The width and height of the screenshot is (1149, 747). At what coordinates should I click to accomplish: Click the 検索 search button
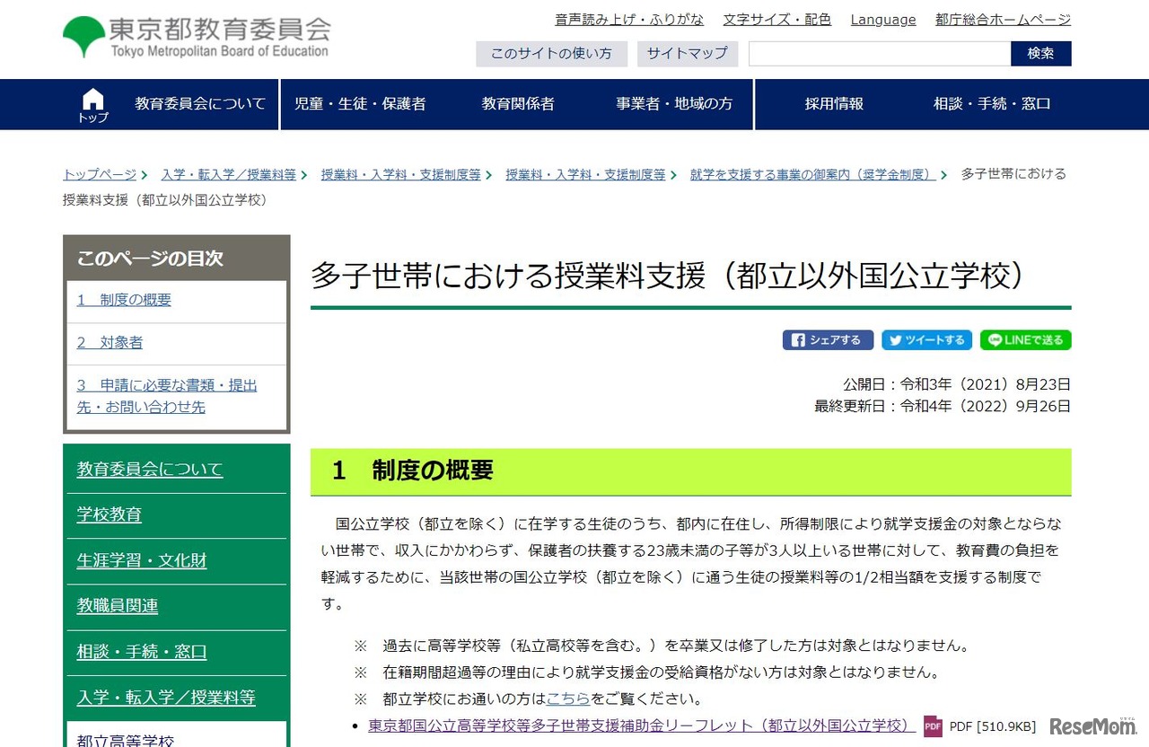pos(1039,53)
